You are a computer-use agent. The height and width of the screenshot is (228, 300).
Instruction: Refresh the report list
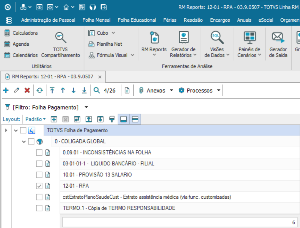tap(40, 90)
